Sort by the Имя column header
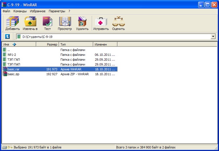Image resolution: width=219 pixels, height=151 pixels. tap(19, 44)
